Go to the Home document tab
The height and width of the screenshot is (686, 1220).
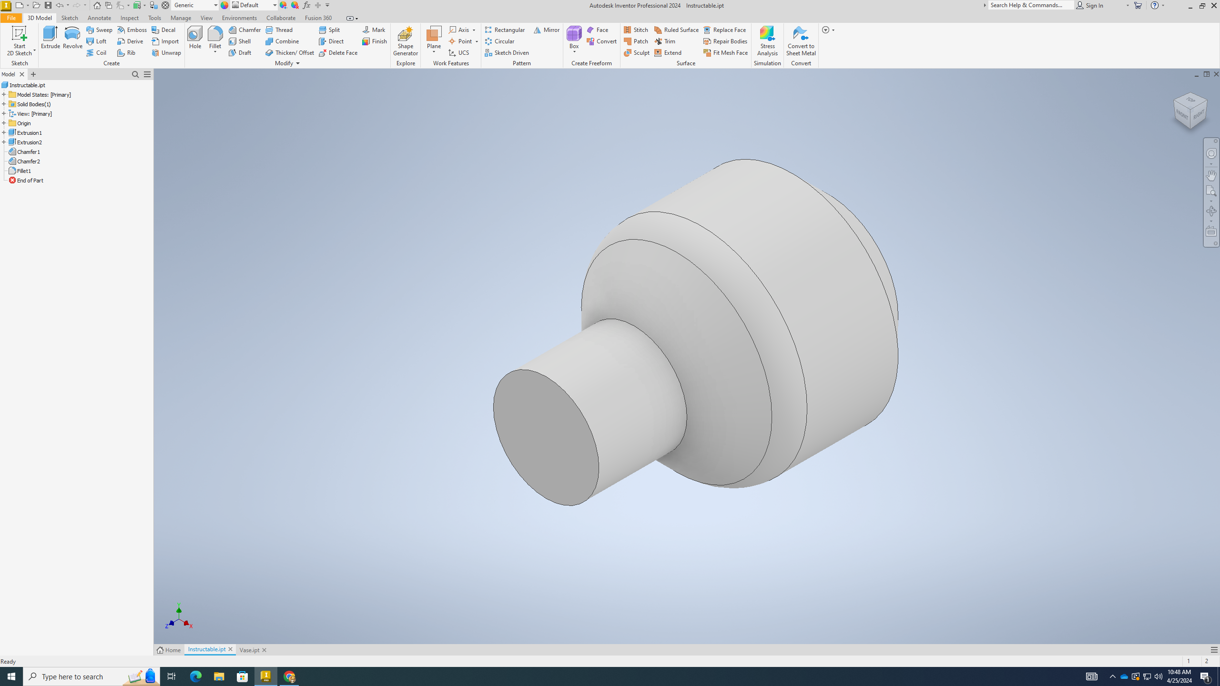[x=169, y=650]
